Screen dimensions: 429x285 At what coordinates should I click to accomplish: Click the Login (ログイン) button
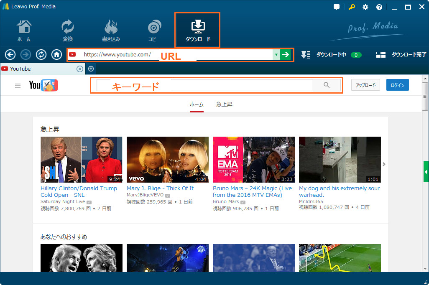[x=398, y=85]
